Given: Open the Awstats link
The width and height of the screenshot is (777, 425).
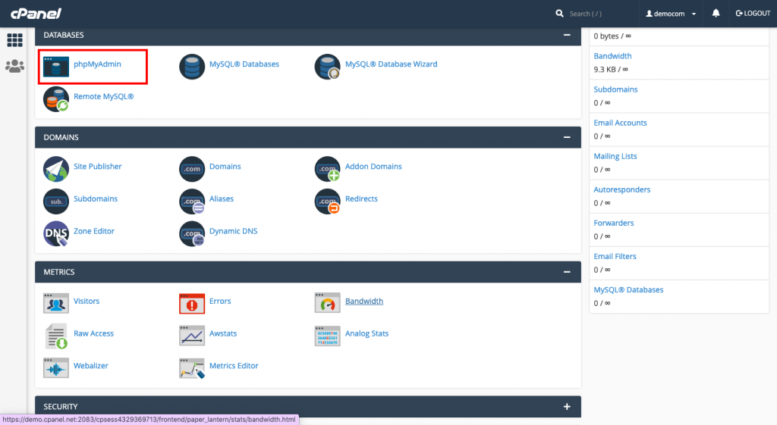Looking at the screenshot, I should tap(223, 333).
